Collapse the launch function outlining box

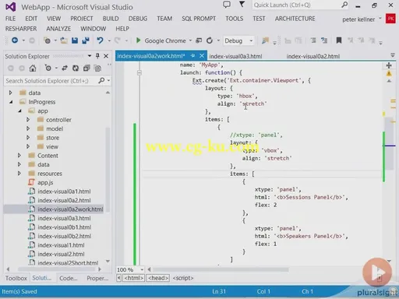pos(139,73)
